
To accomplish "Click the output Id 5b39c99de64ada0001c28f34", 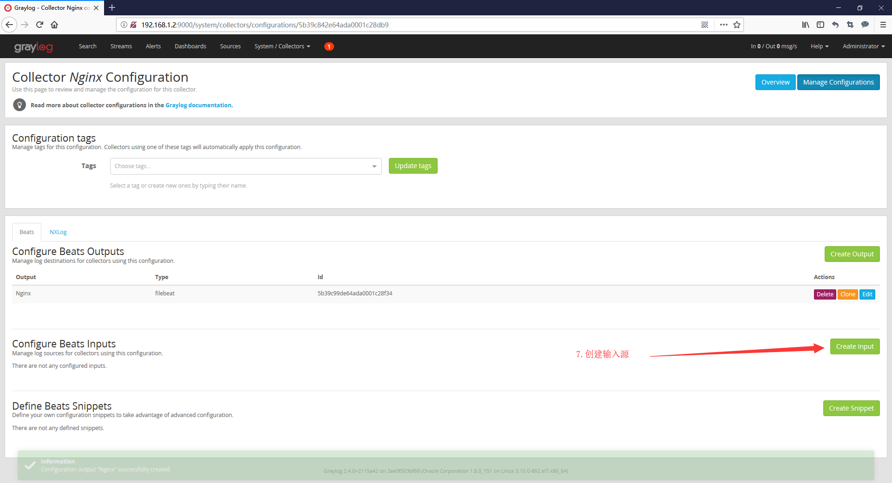I will click(x=355, y=294).
